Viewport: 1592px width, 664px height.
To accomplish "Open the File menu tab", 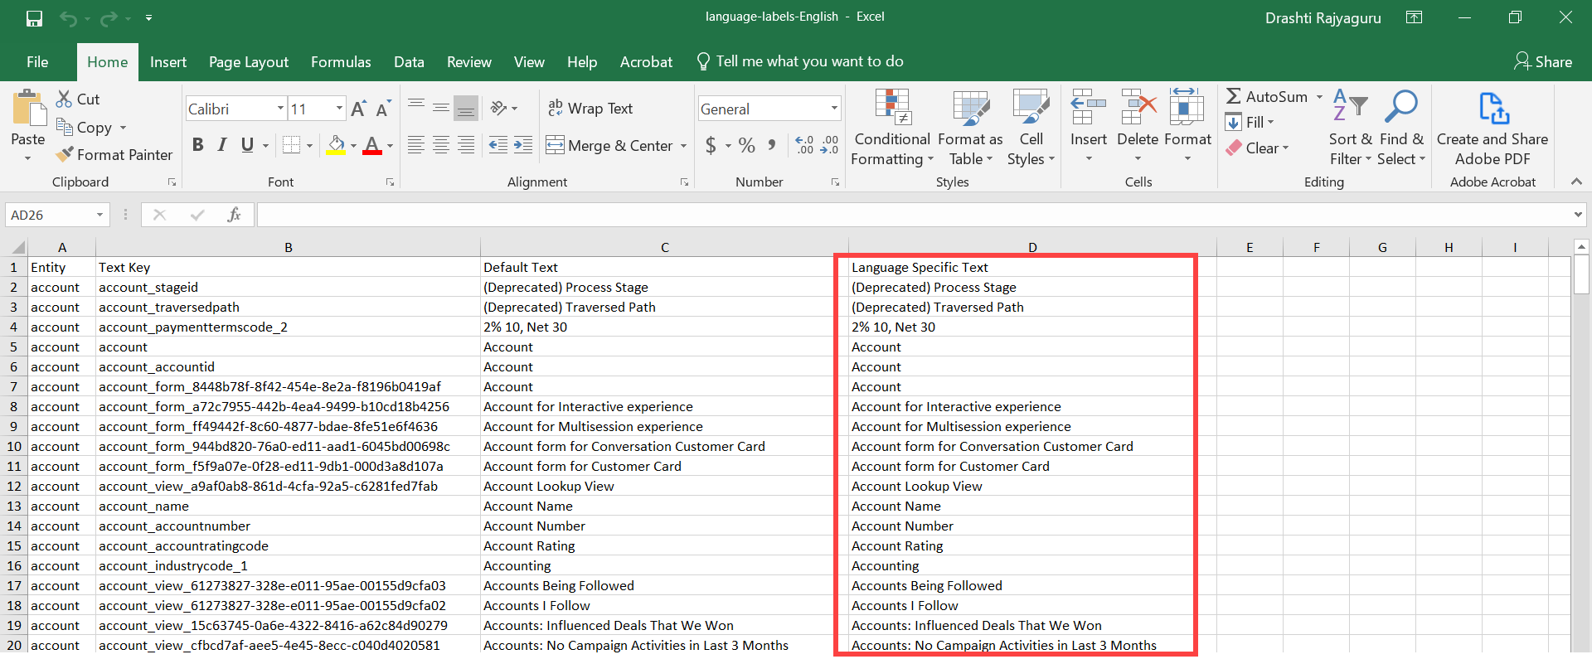I will tap(37, 62).
